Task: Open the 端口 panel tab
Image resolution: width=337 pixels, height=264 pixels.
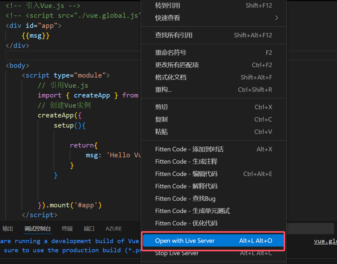Action: pyautogui.click(x=89, y=229)
